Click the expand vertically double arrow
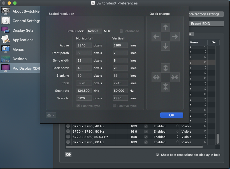The width and height of the screenshot is (230, 169). coord(166,68)
